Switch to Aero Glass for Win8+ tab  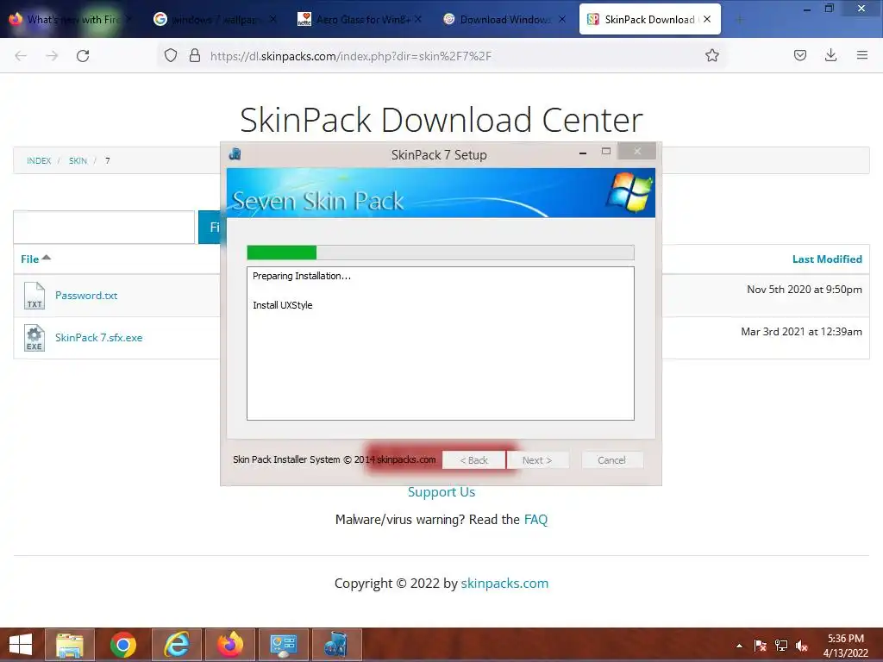[360, 20]
